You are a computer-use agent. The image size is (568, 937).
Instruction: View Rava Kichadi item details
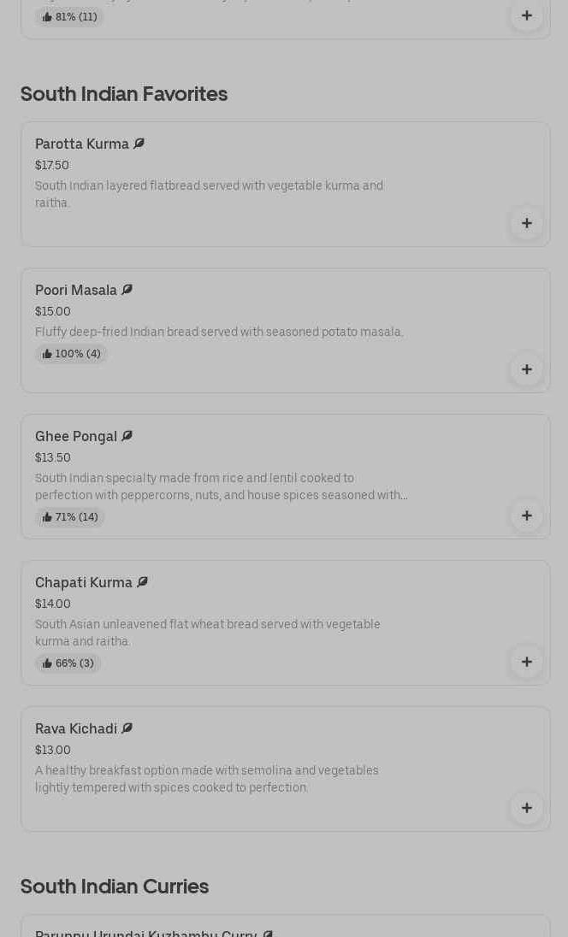click(x=76, y=728)
